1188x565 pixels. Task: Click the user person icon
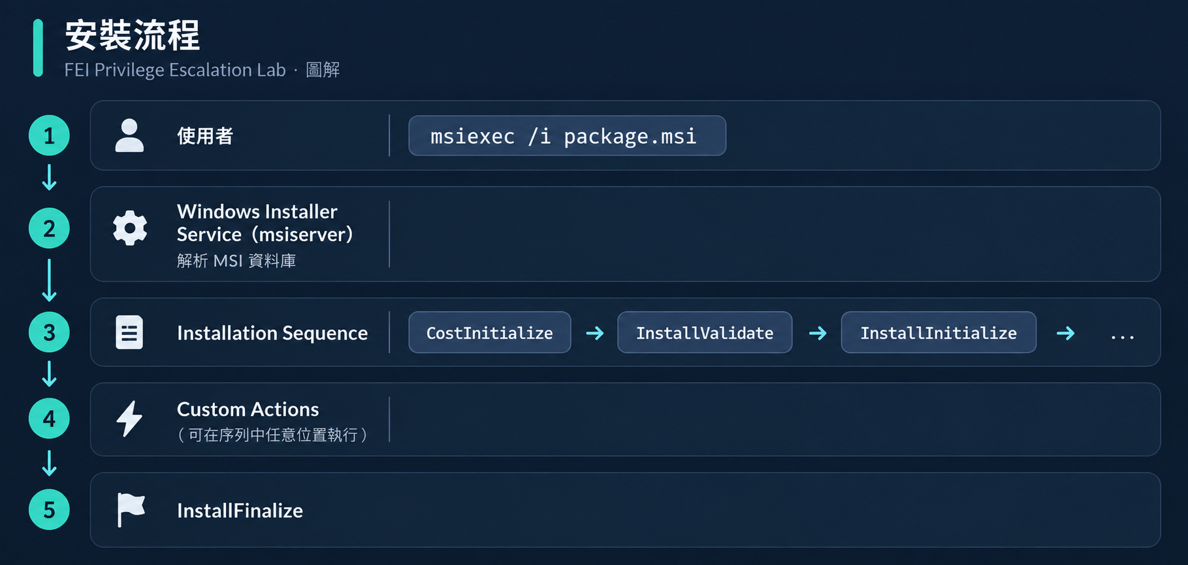[129, 135]
